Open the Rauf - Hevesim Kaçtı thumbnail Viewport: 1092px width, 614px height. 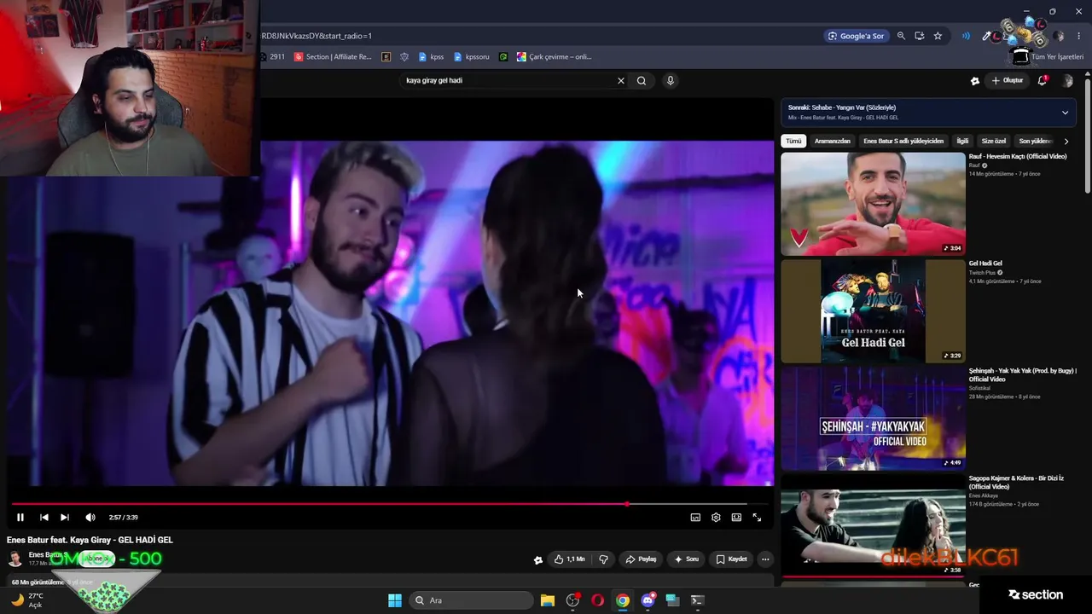point(873,203)
